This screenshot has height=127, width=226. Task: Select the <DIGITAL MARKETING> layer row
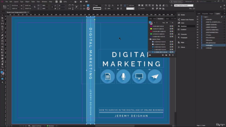coord(212,30)
